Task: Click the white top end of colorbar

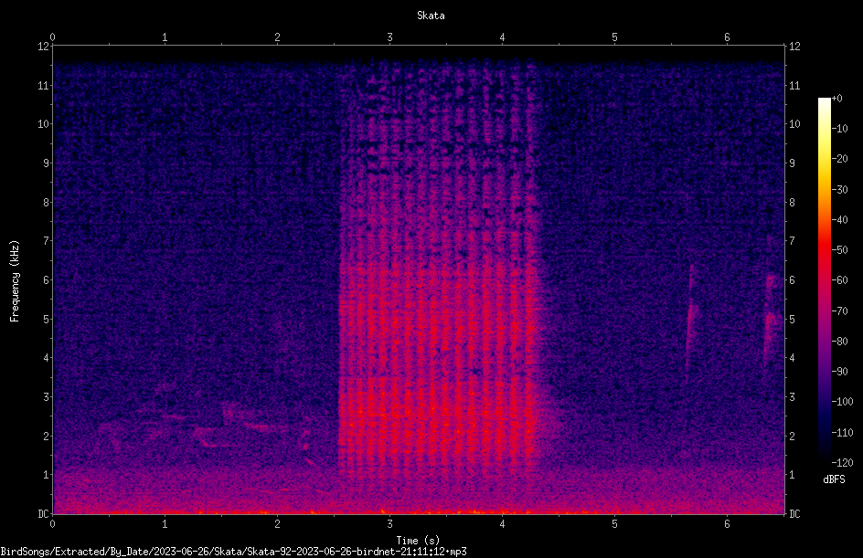Action: (824, 102)
